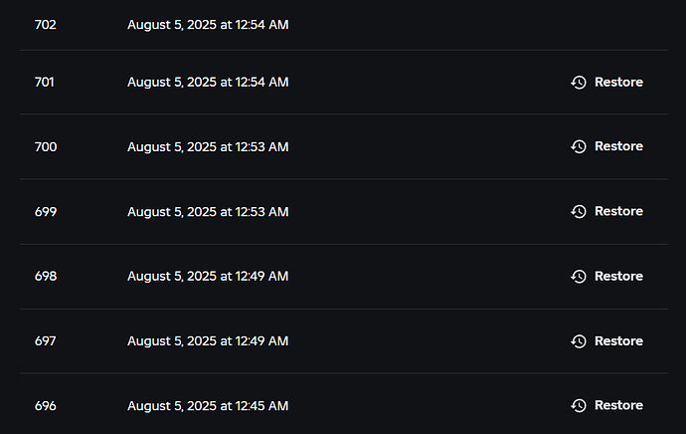Click version number 698 in the history
Viewport: 686px width, 434px height.
click(45, 276)
